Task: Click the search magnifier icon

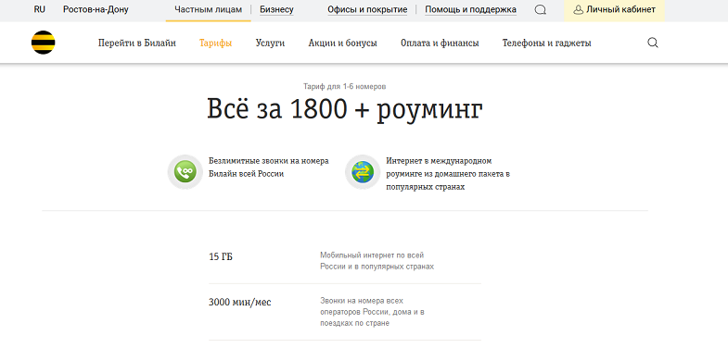Action: pos(653,43)
